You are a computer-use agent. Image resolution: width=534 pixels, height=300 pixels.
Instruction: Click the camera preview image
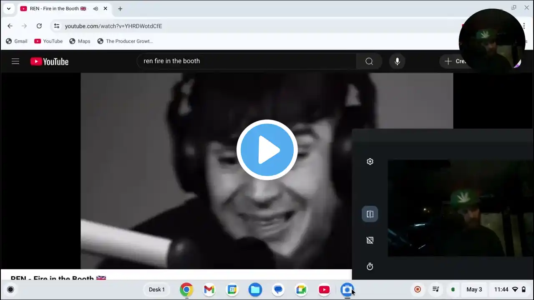[461, 208]
